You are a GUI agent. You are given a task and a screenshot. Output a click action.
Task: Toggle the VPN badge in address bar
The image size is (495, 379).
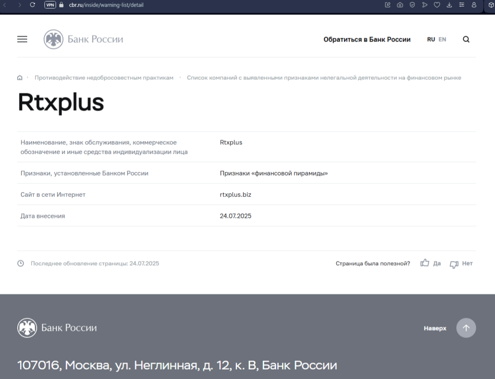(50, 5)
